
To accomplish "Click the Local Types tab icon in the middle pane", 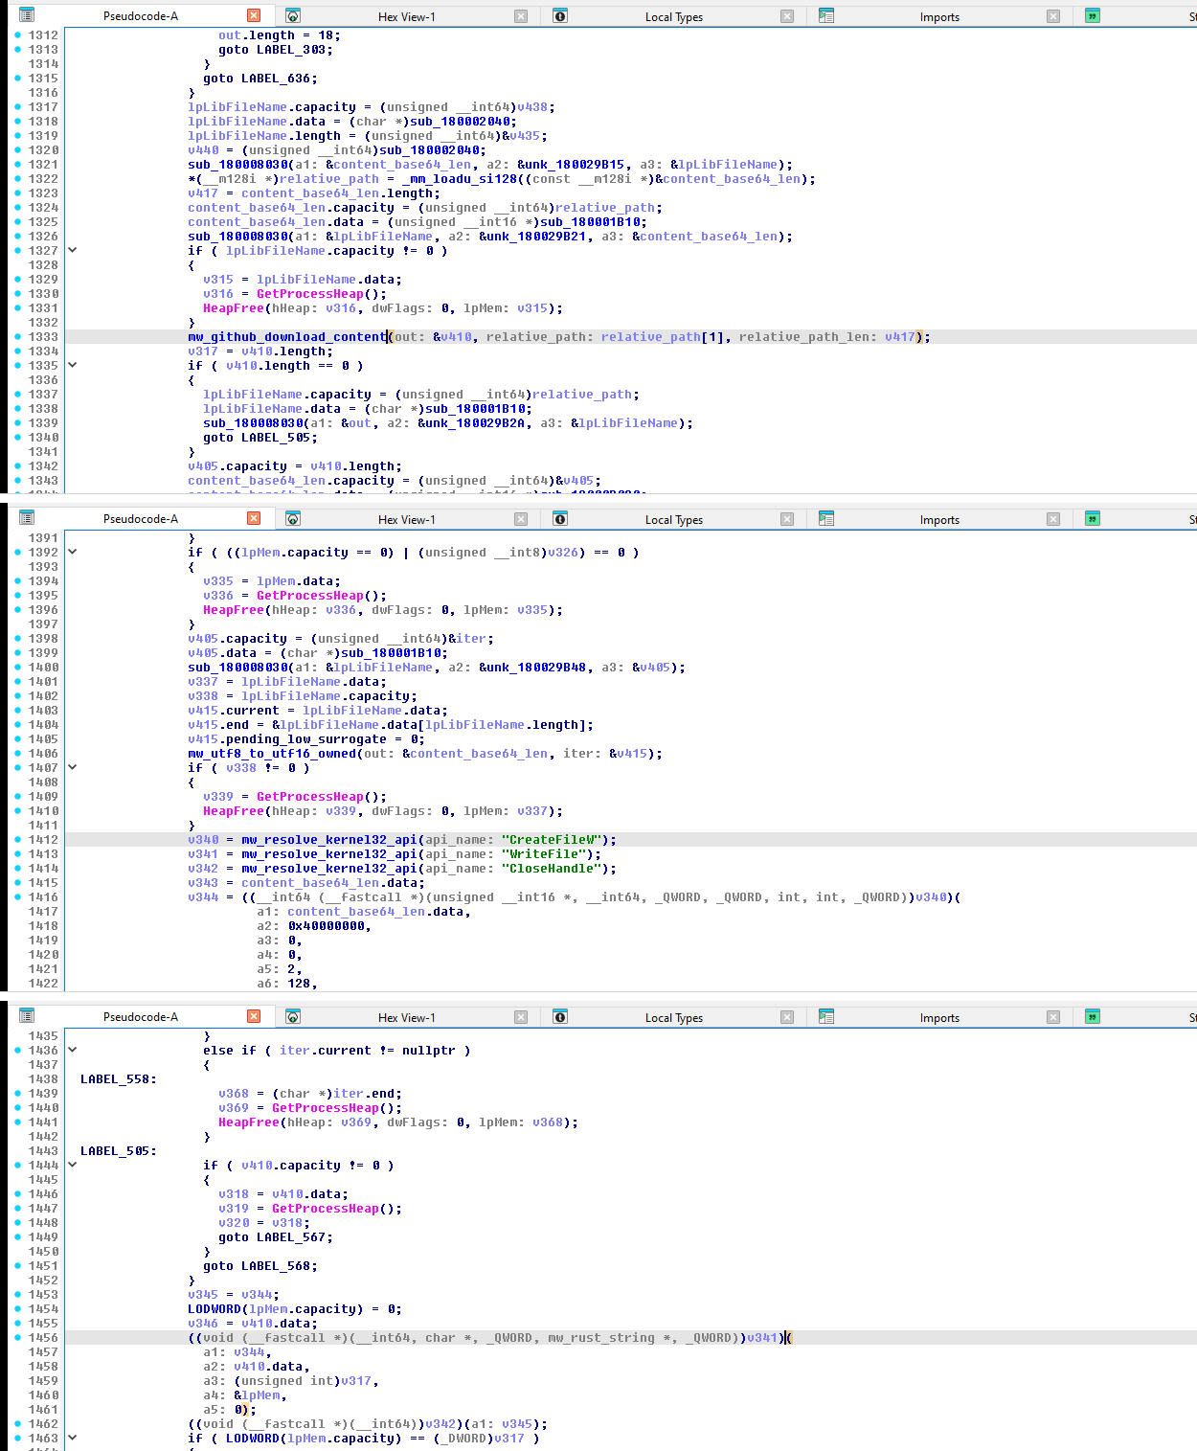I will tap(560, 518).
